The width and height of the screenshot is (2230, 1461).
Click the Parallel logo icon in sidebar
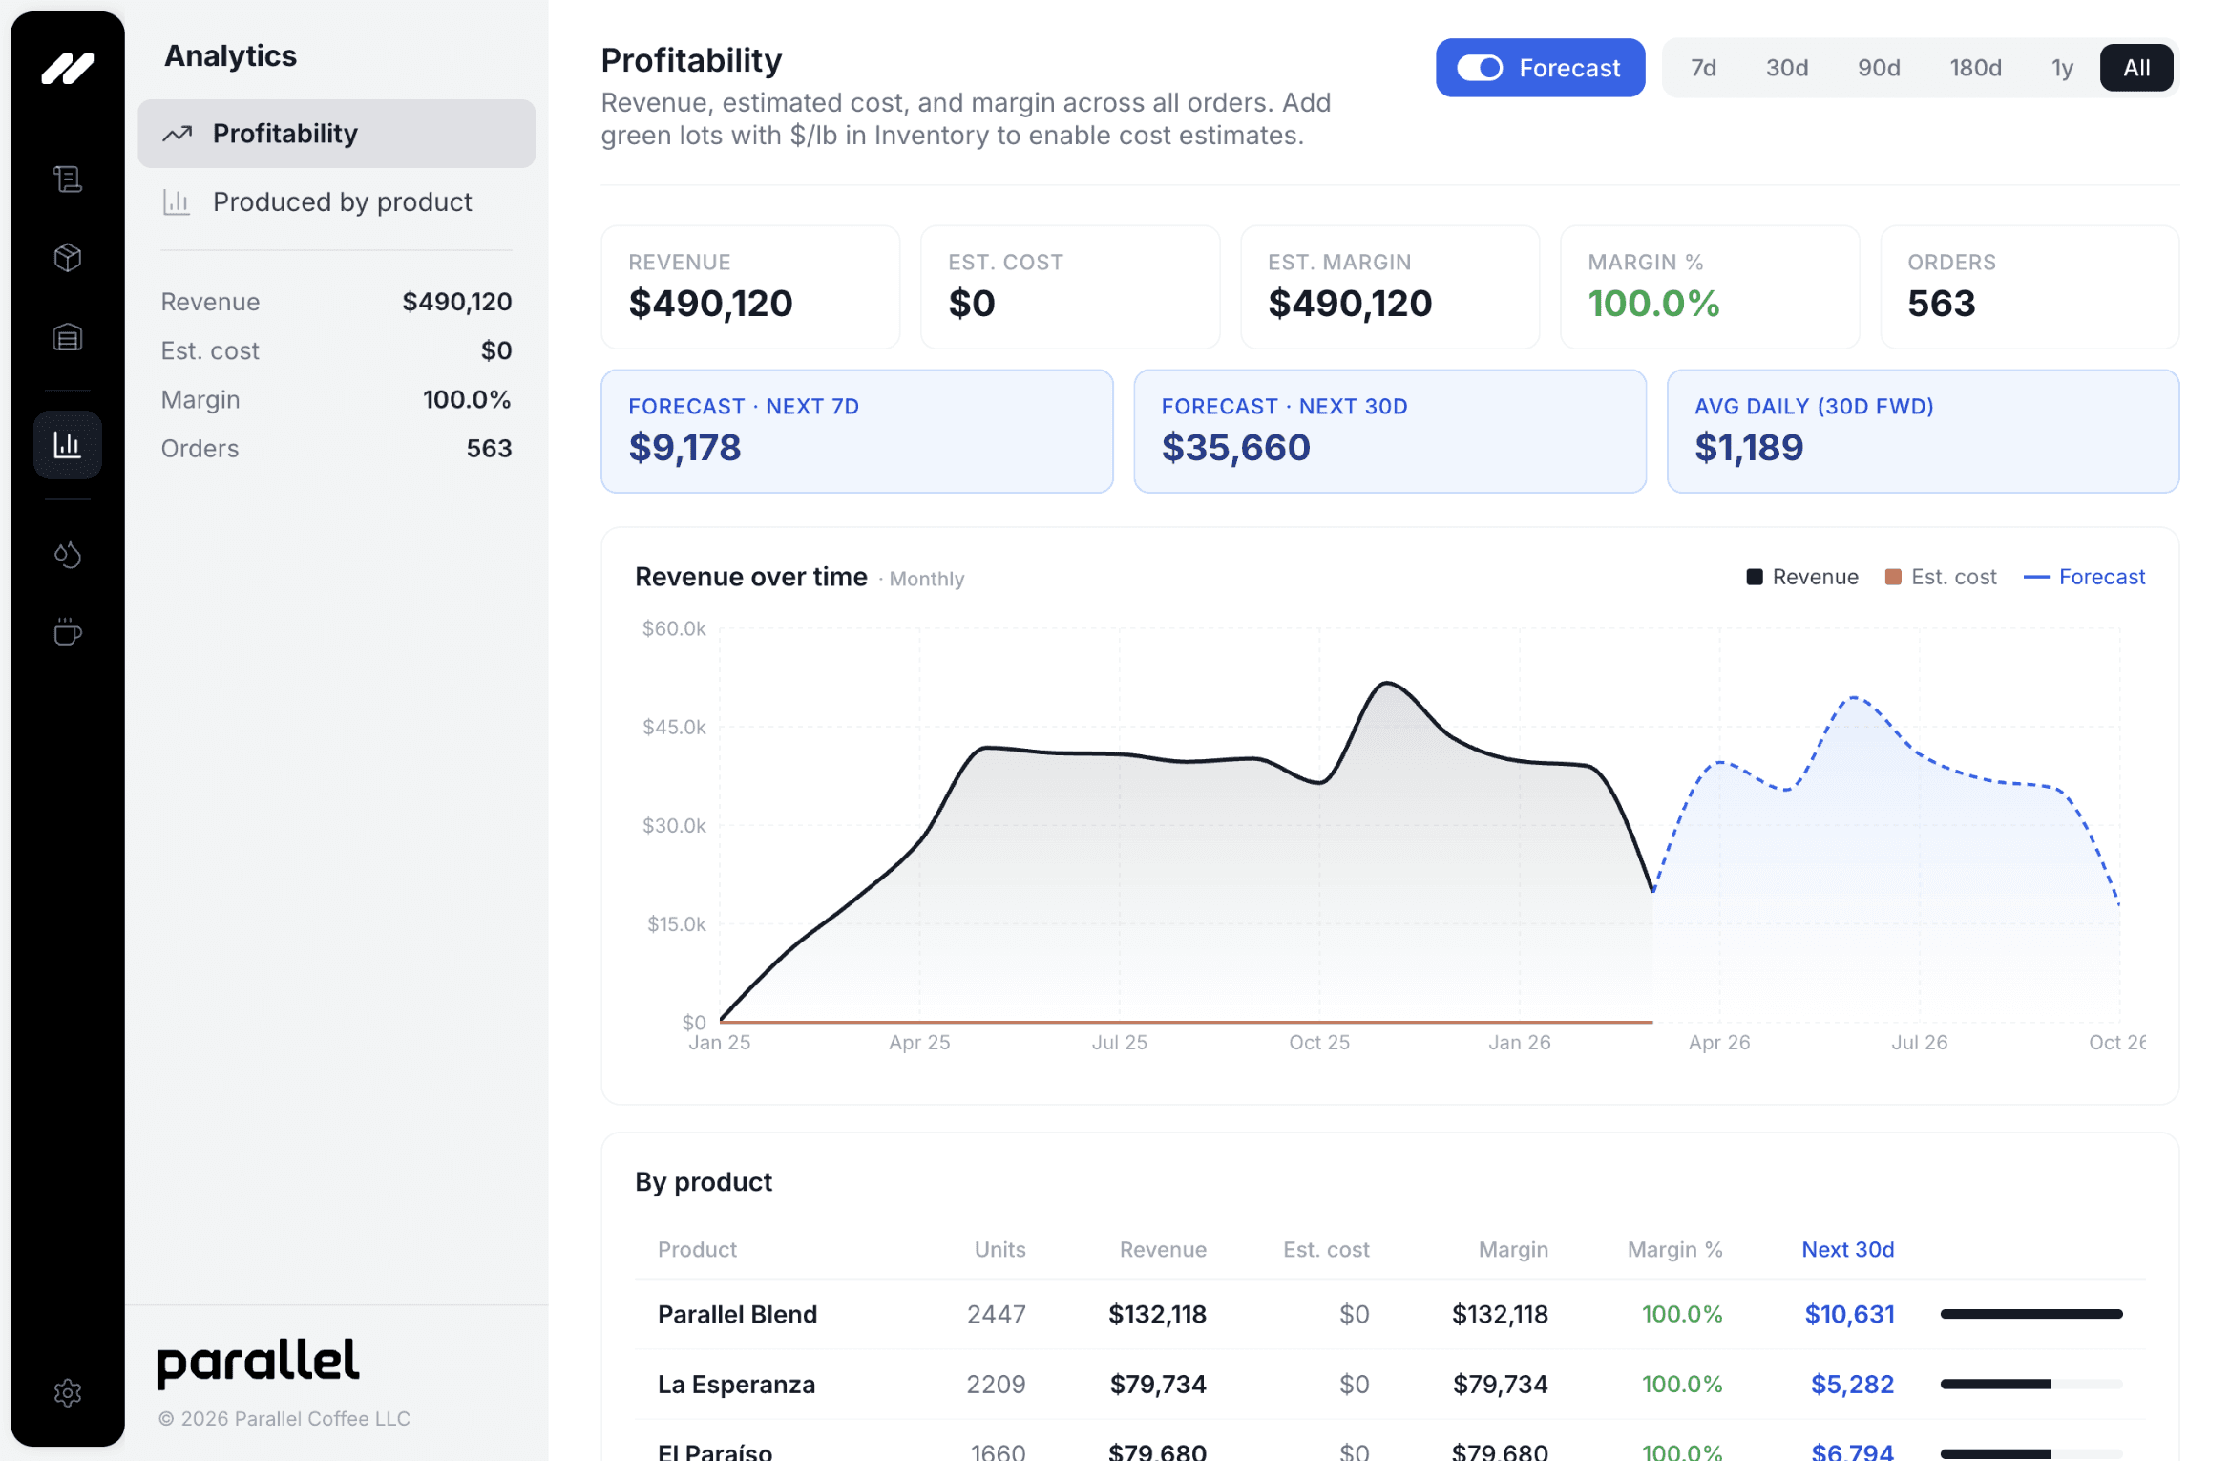pos(67,69)
